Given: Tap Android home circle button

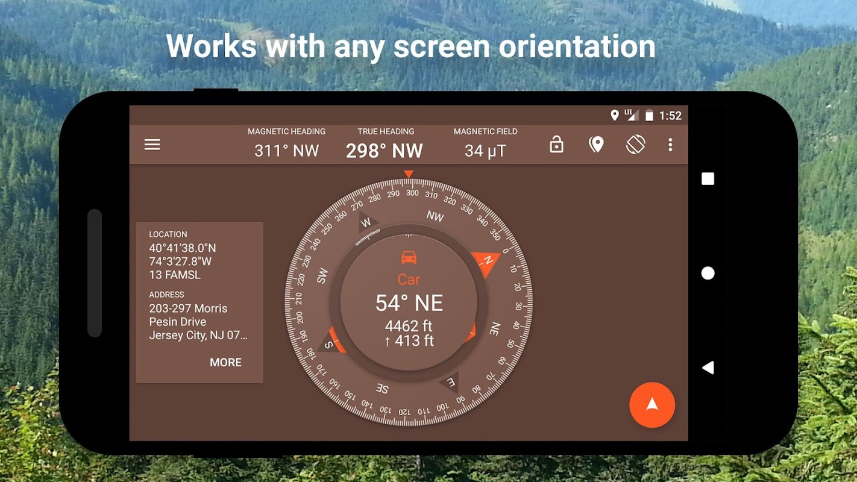Looking at the screenshot, I should 708,274.
